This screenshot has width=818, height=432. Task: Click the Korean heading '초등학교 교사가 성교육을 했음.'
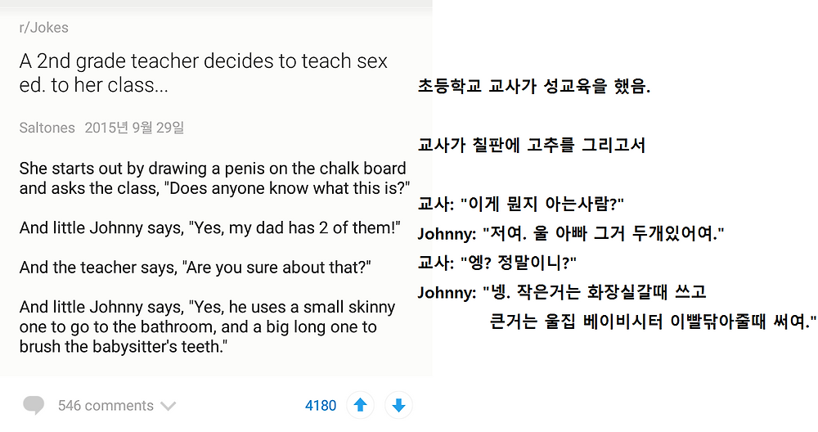pyautogui.click(x=533, y=86)
